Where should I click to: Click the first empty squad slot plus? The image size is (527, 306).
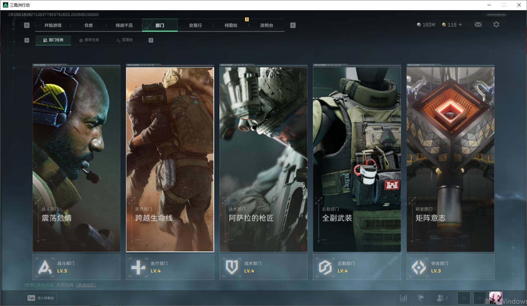[464, 298]
